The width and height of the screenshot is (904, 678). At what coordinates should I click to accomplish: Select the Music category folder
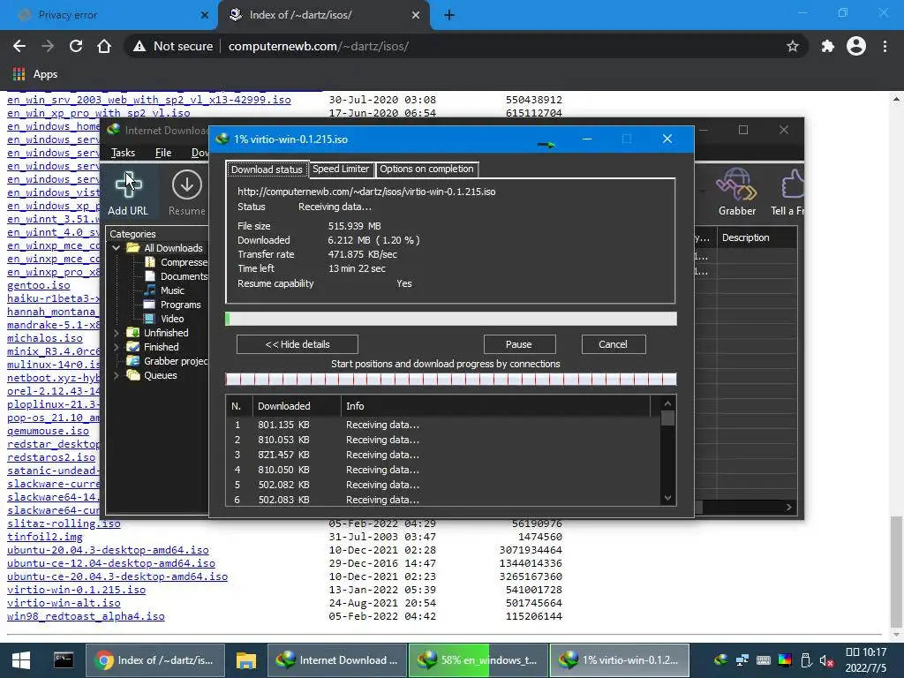164,290
